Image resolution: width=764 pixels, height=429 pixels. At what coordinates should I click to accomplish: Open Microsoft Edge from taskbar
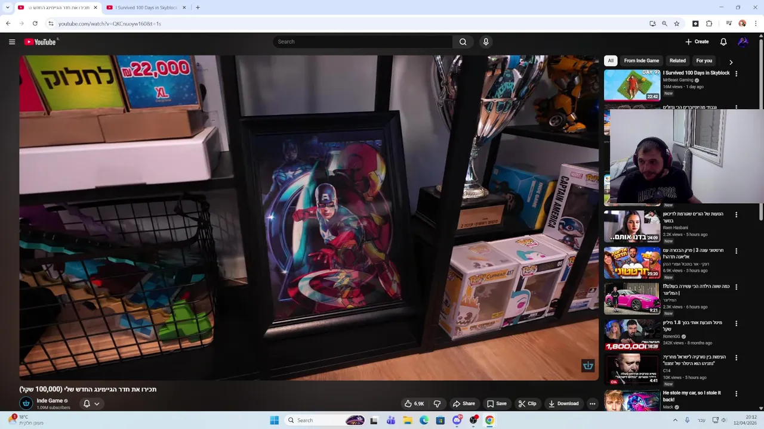tap(424, 420)
